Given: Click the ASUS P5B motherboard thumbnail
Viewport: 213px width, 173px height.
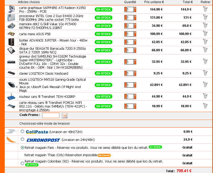Looking at the screenshot, I should 11,34.
